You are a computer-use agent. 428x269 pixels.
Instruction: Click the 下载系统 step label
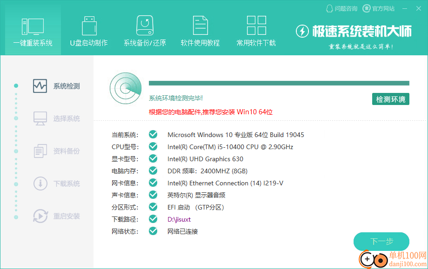coord(67,184)
